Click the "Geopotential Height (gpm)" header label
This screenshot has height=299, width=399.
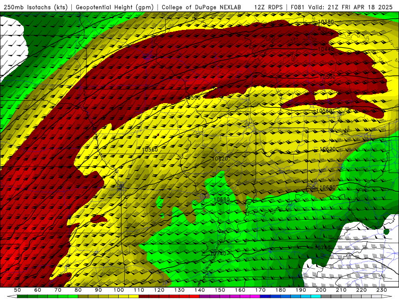[115, 7]
